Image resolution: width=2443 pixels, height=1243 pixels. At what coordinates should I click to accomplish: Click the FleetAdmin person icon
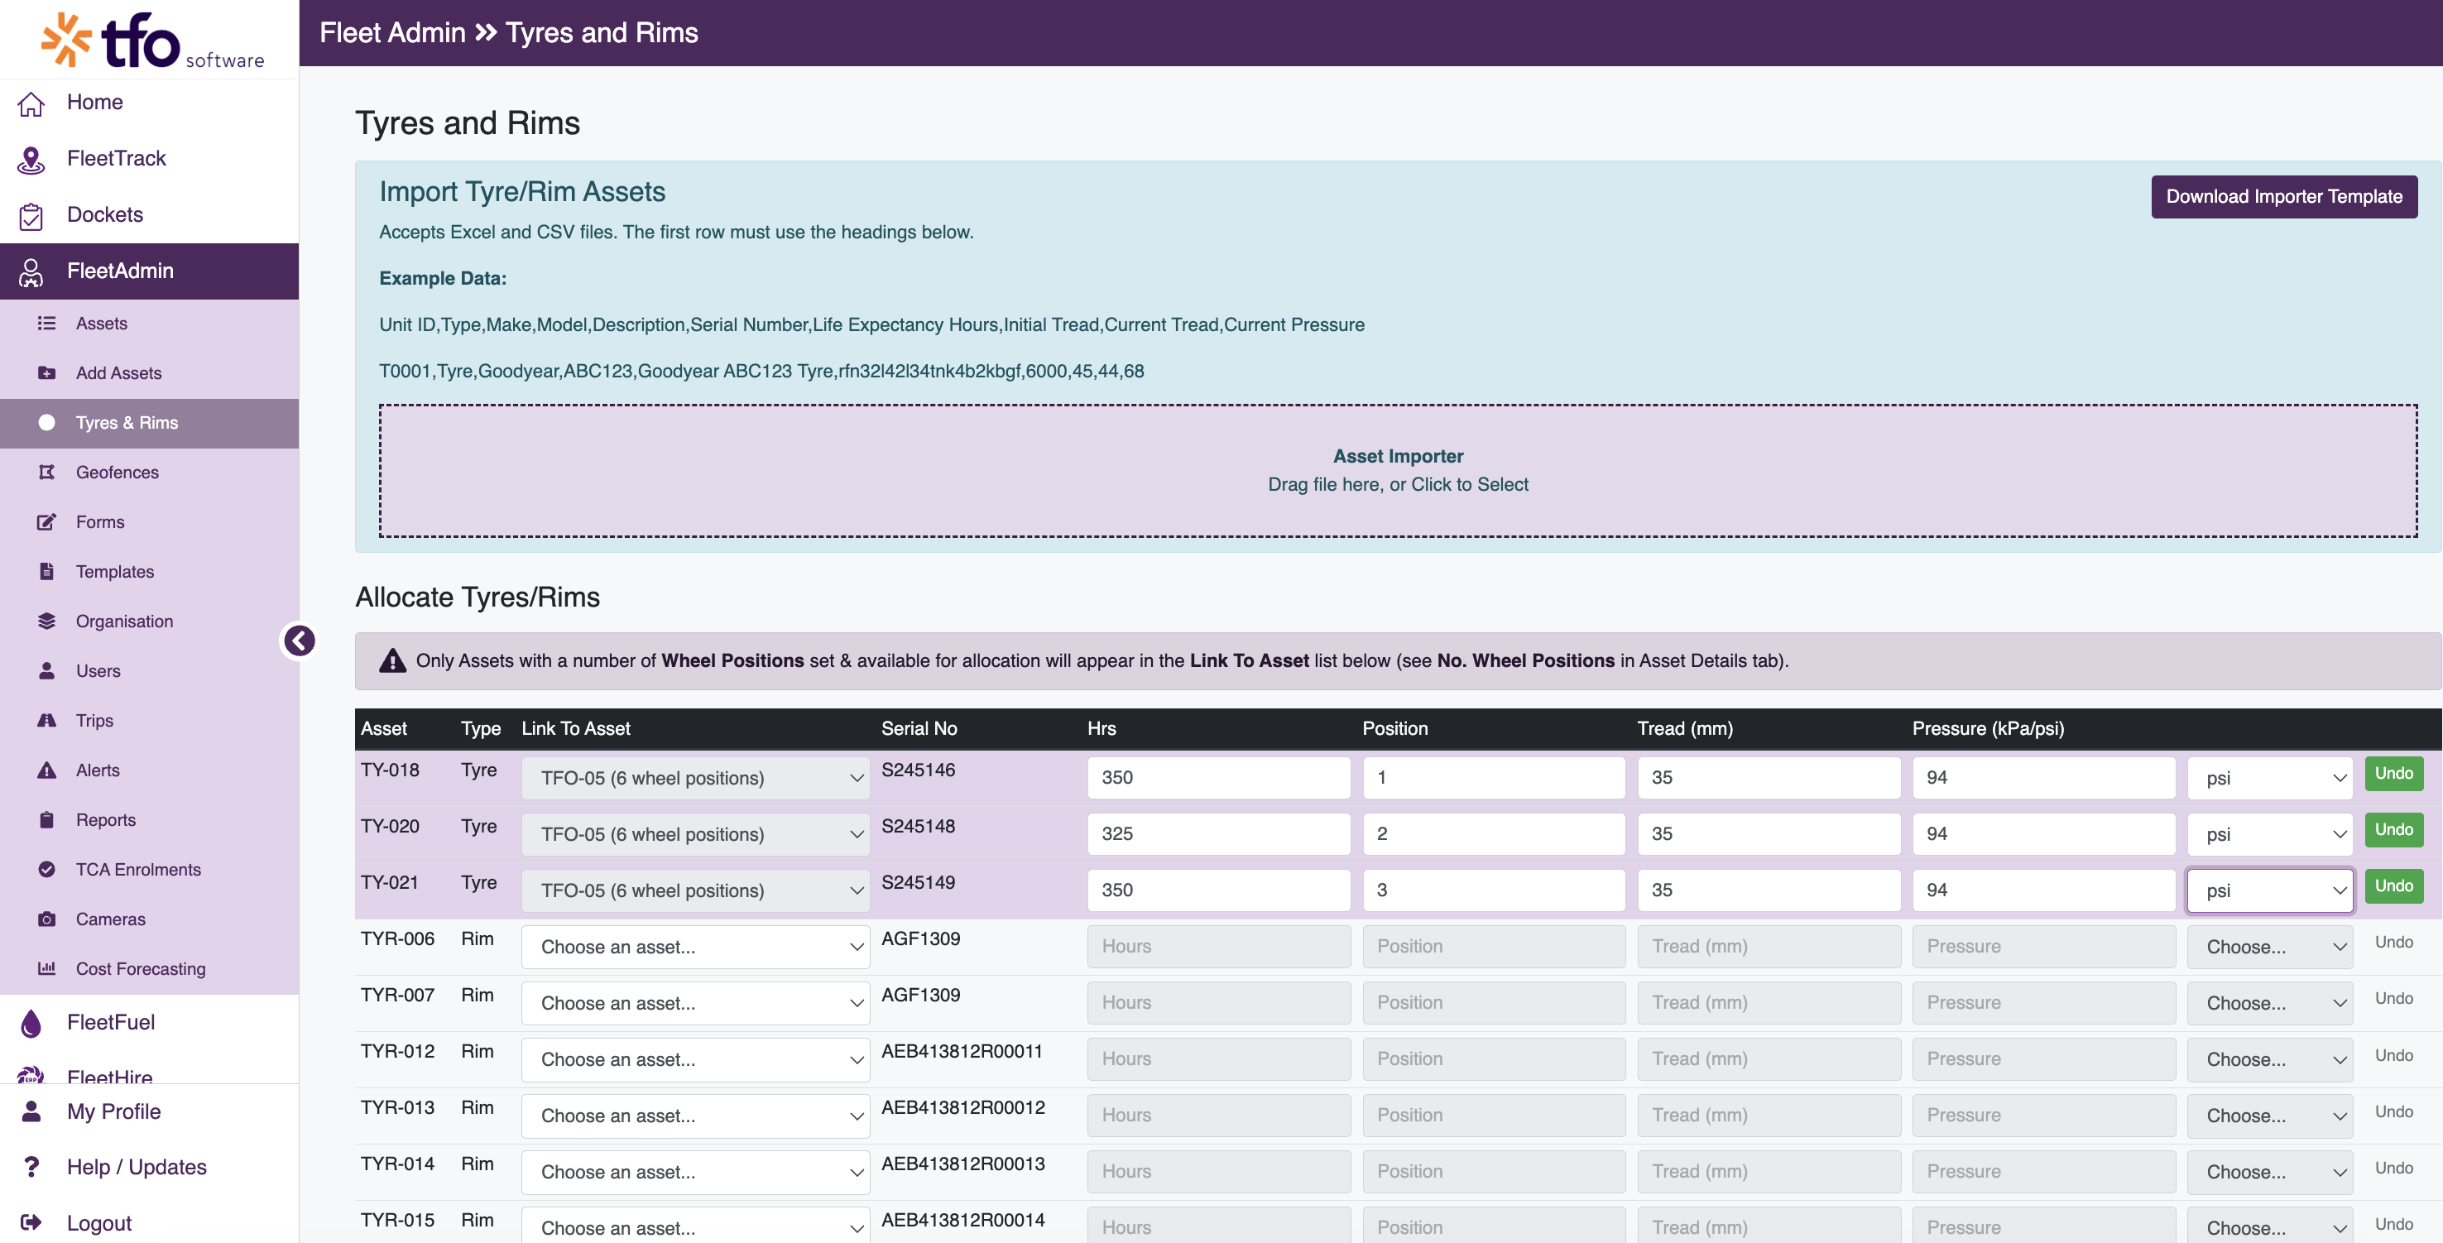[31, 271]
